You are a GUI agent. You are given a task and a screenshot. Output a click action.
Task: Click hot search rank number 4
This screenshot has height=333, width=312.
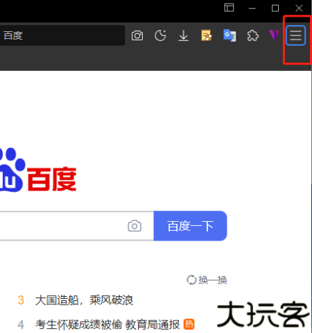(21, 325)
